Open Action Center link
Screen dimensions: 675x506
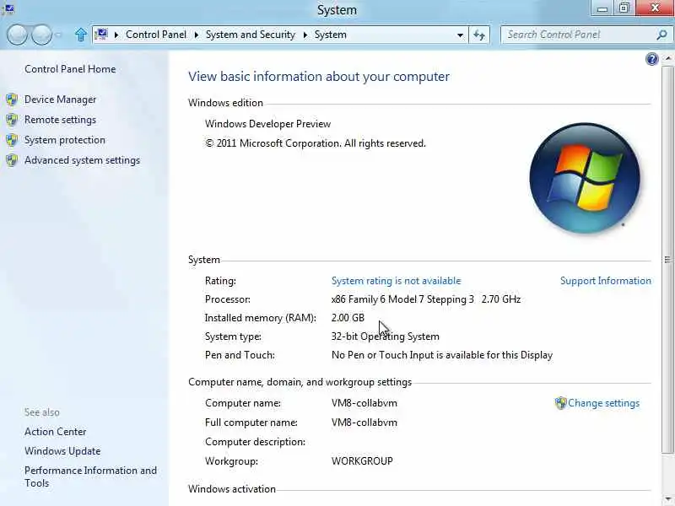tap(55, 432)
